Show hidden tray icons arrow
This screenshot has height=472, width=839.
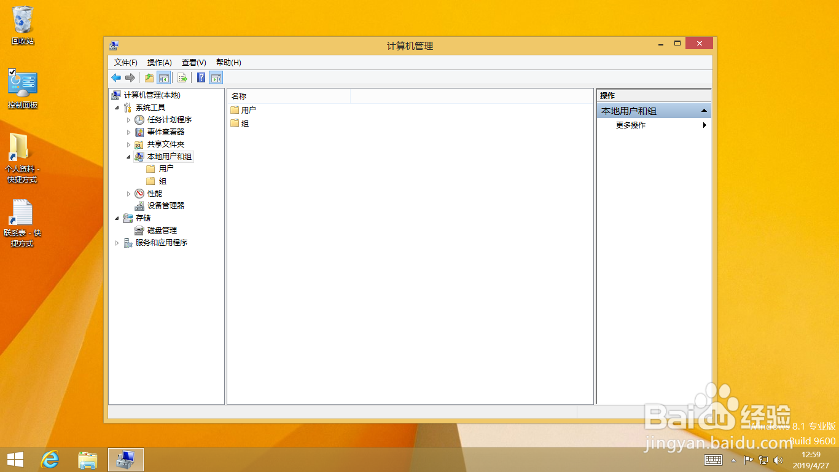[733, 460]
